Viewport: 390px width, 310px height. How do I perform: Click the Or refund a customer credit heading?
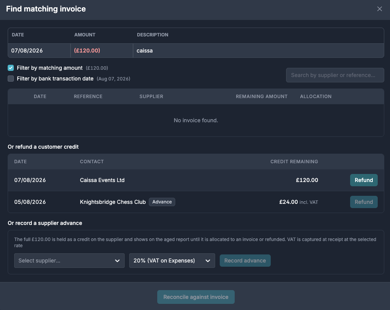pos(43,147)
